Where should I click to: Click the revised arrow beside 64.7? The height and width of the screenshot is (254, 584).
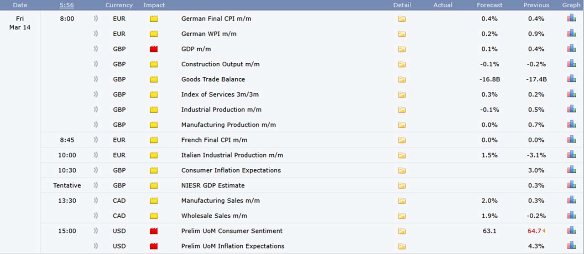tap(544, 231)
